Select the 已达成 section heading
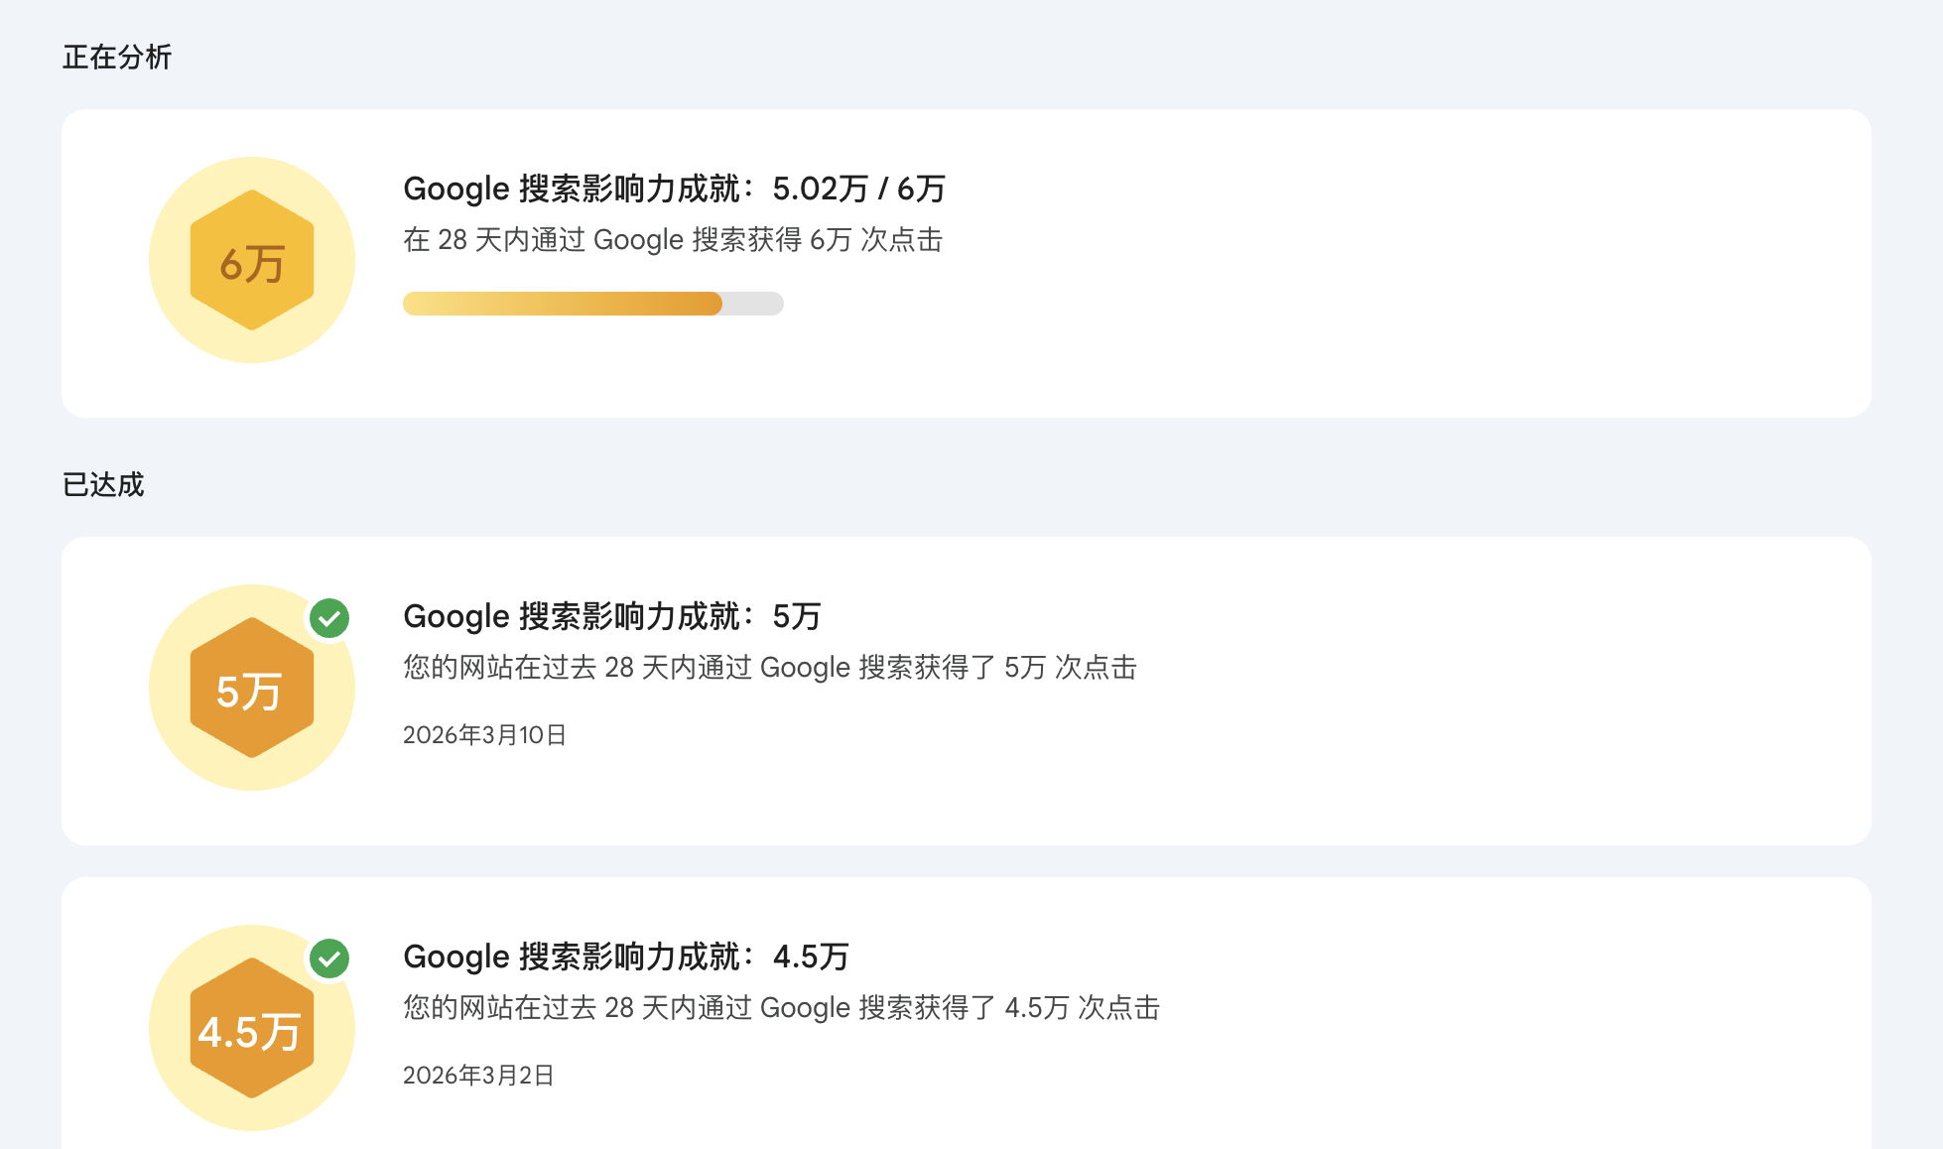Viewport: 1943px width, 1149px height. (103, 485)
